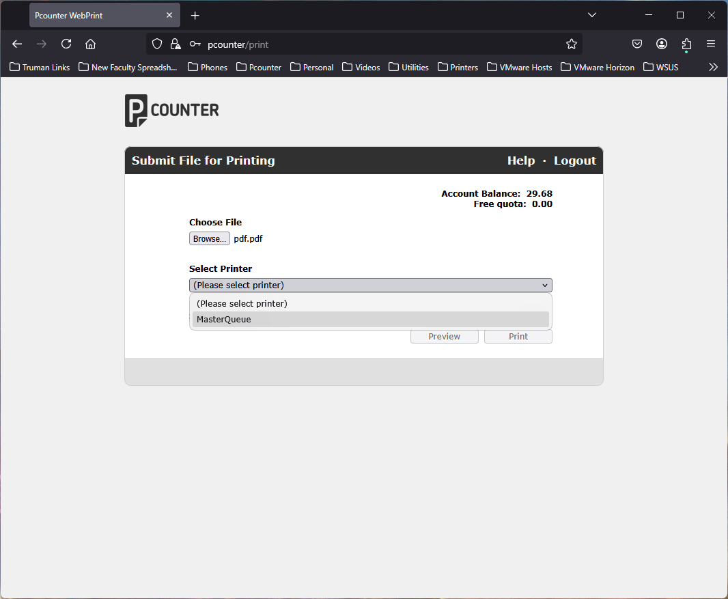
Task: Click the browser forward arrow
Action: coord(42,44)
